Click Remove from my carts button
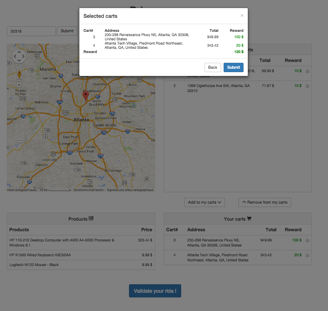The height and width of the screenshot is (311, 328). [x=265, y=202]
